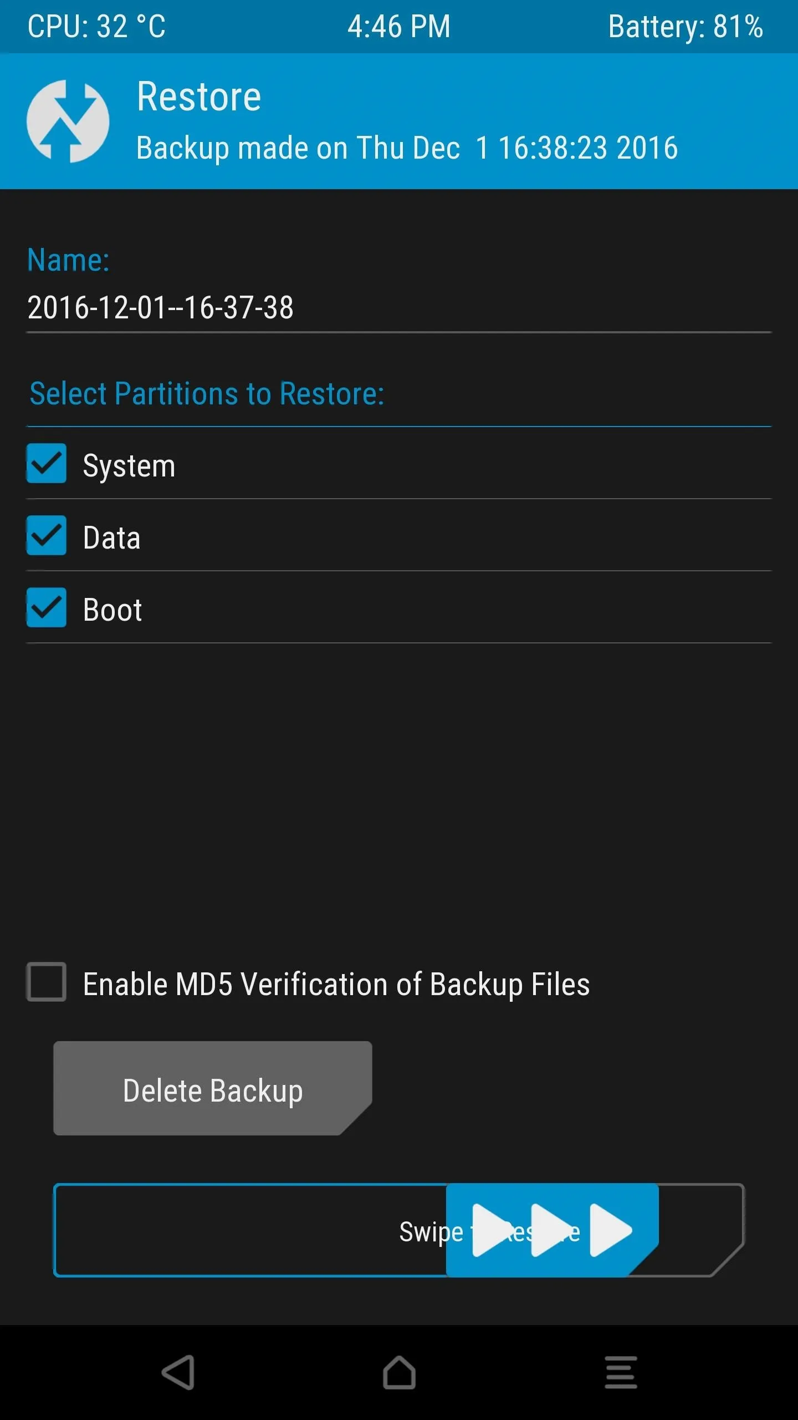798x1420 pixels.
Task: Tap the back navigation triangle
Action: 178,1372
